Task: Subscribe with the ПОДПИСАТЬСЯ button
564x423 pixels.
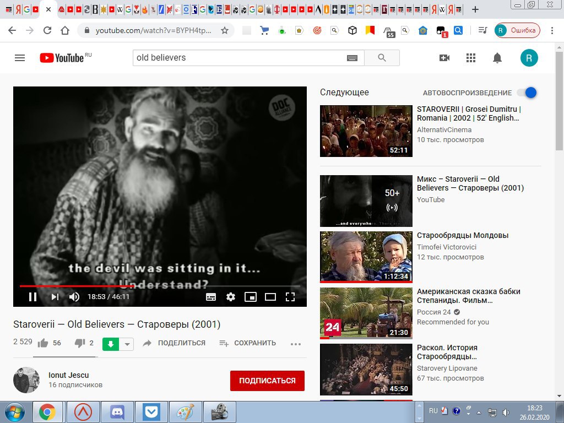Action: tap(267, 381)
